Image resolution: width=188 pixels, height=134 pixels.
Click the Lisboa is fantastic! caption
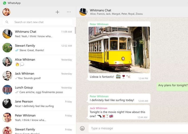coord(102,77)
